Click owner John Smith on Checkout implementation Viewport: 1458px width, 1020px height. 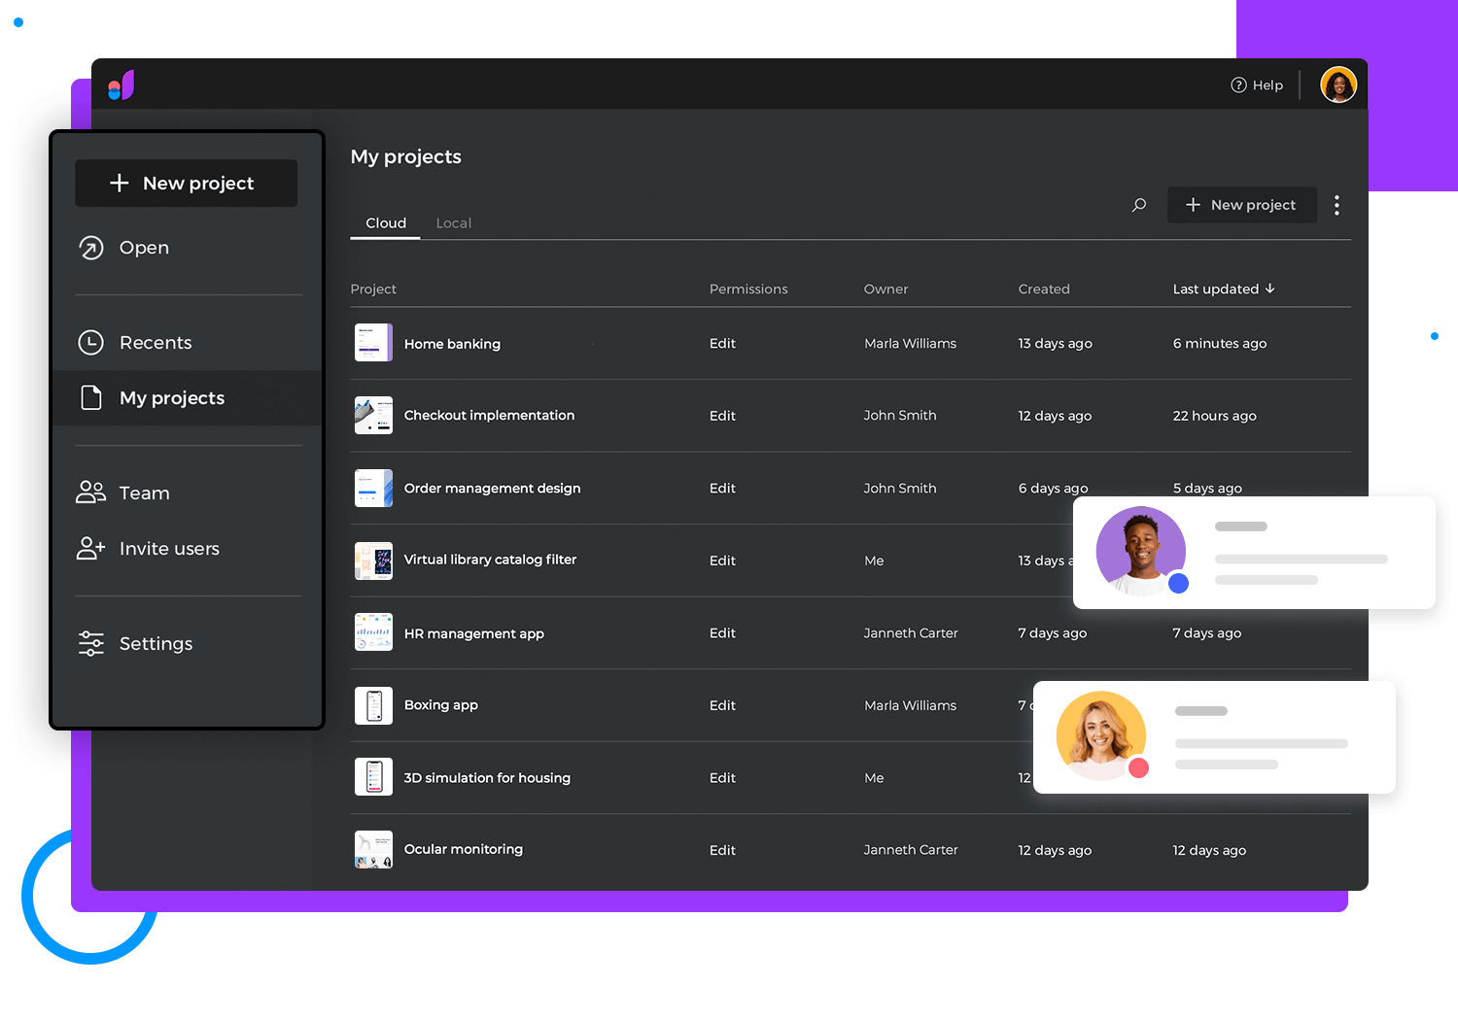point(900,416)
